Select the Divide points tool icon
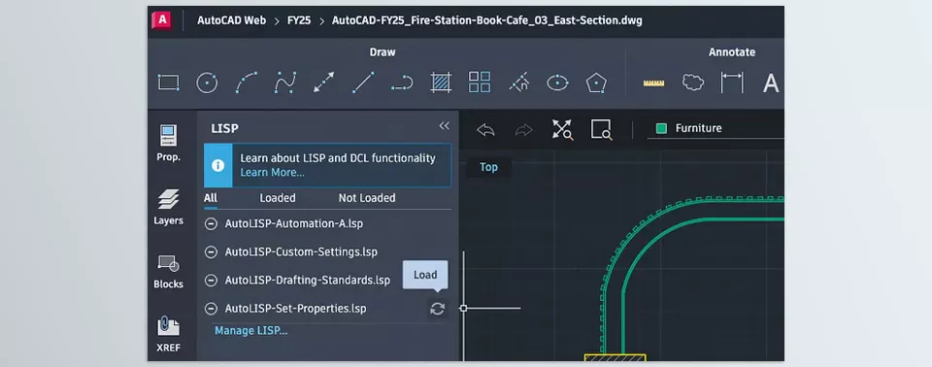The image size is (932, 367). click(x=518, y=83)
